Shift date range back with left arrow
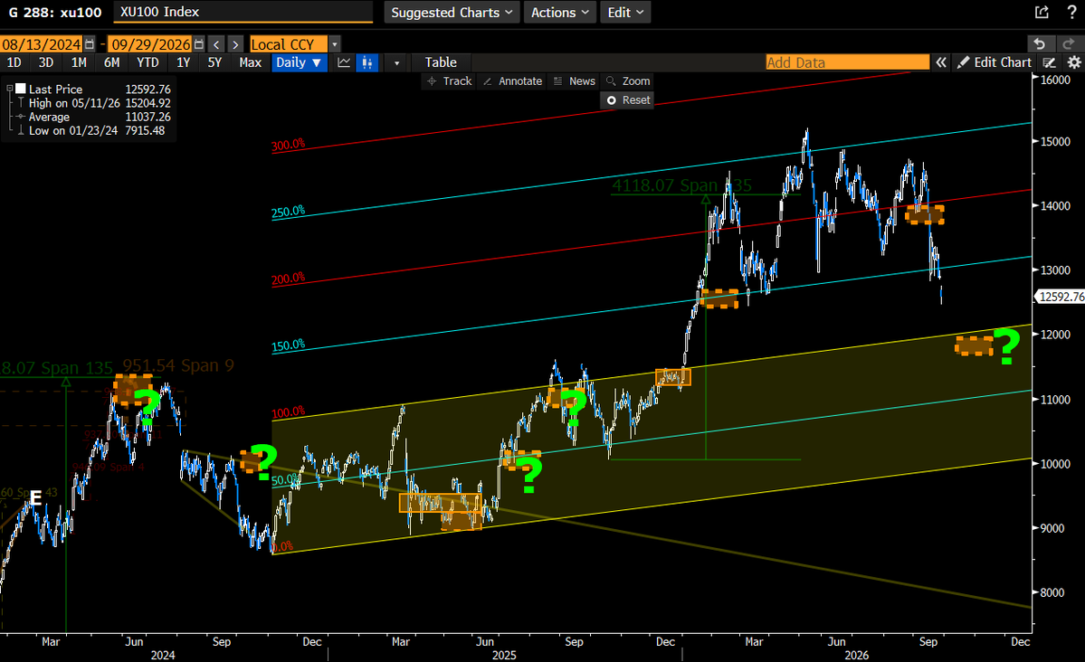Image resolution: width=1085 pixels, height=662 pixels. tap(216, 44)
